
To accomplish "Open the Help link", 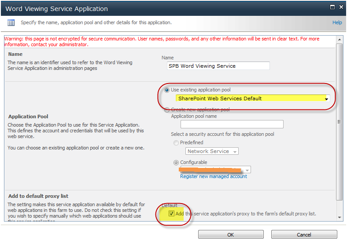I will 337,22.
